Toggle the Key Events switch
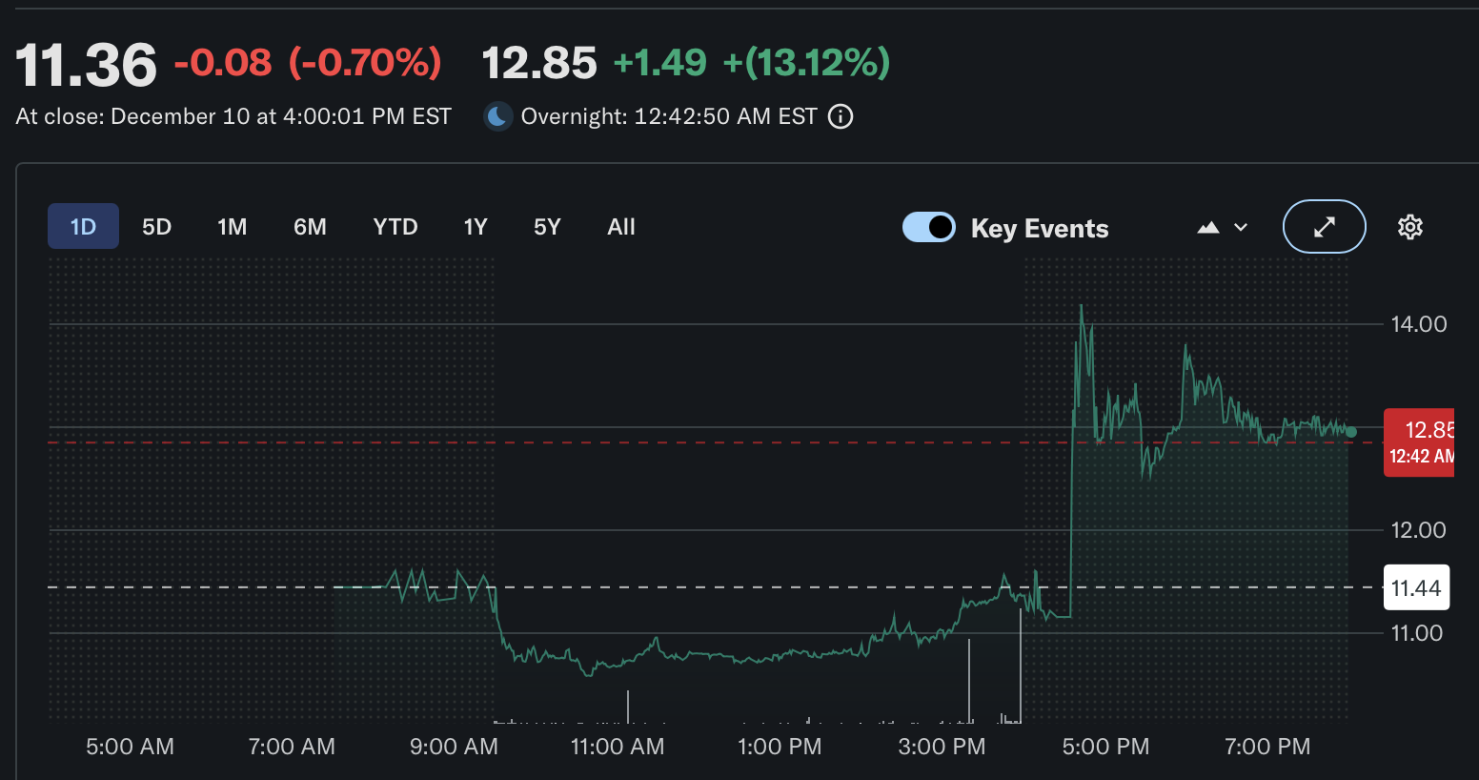The height and width of the screenshot is (780, 1479). (x=929, y=227)
